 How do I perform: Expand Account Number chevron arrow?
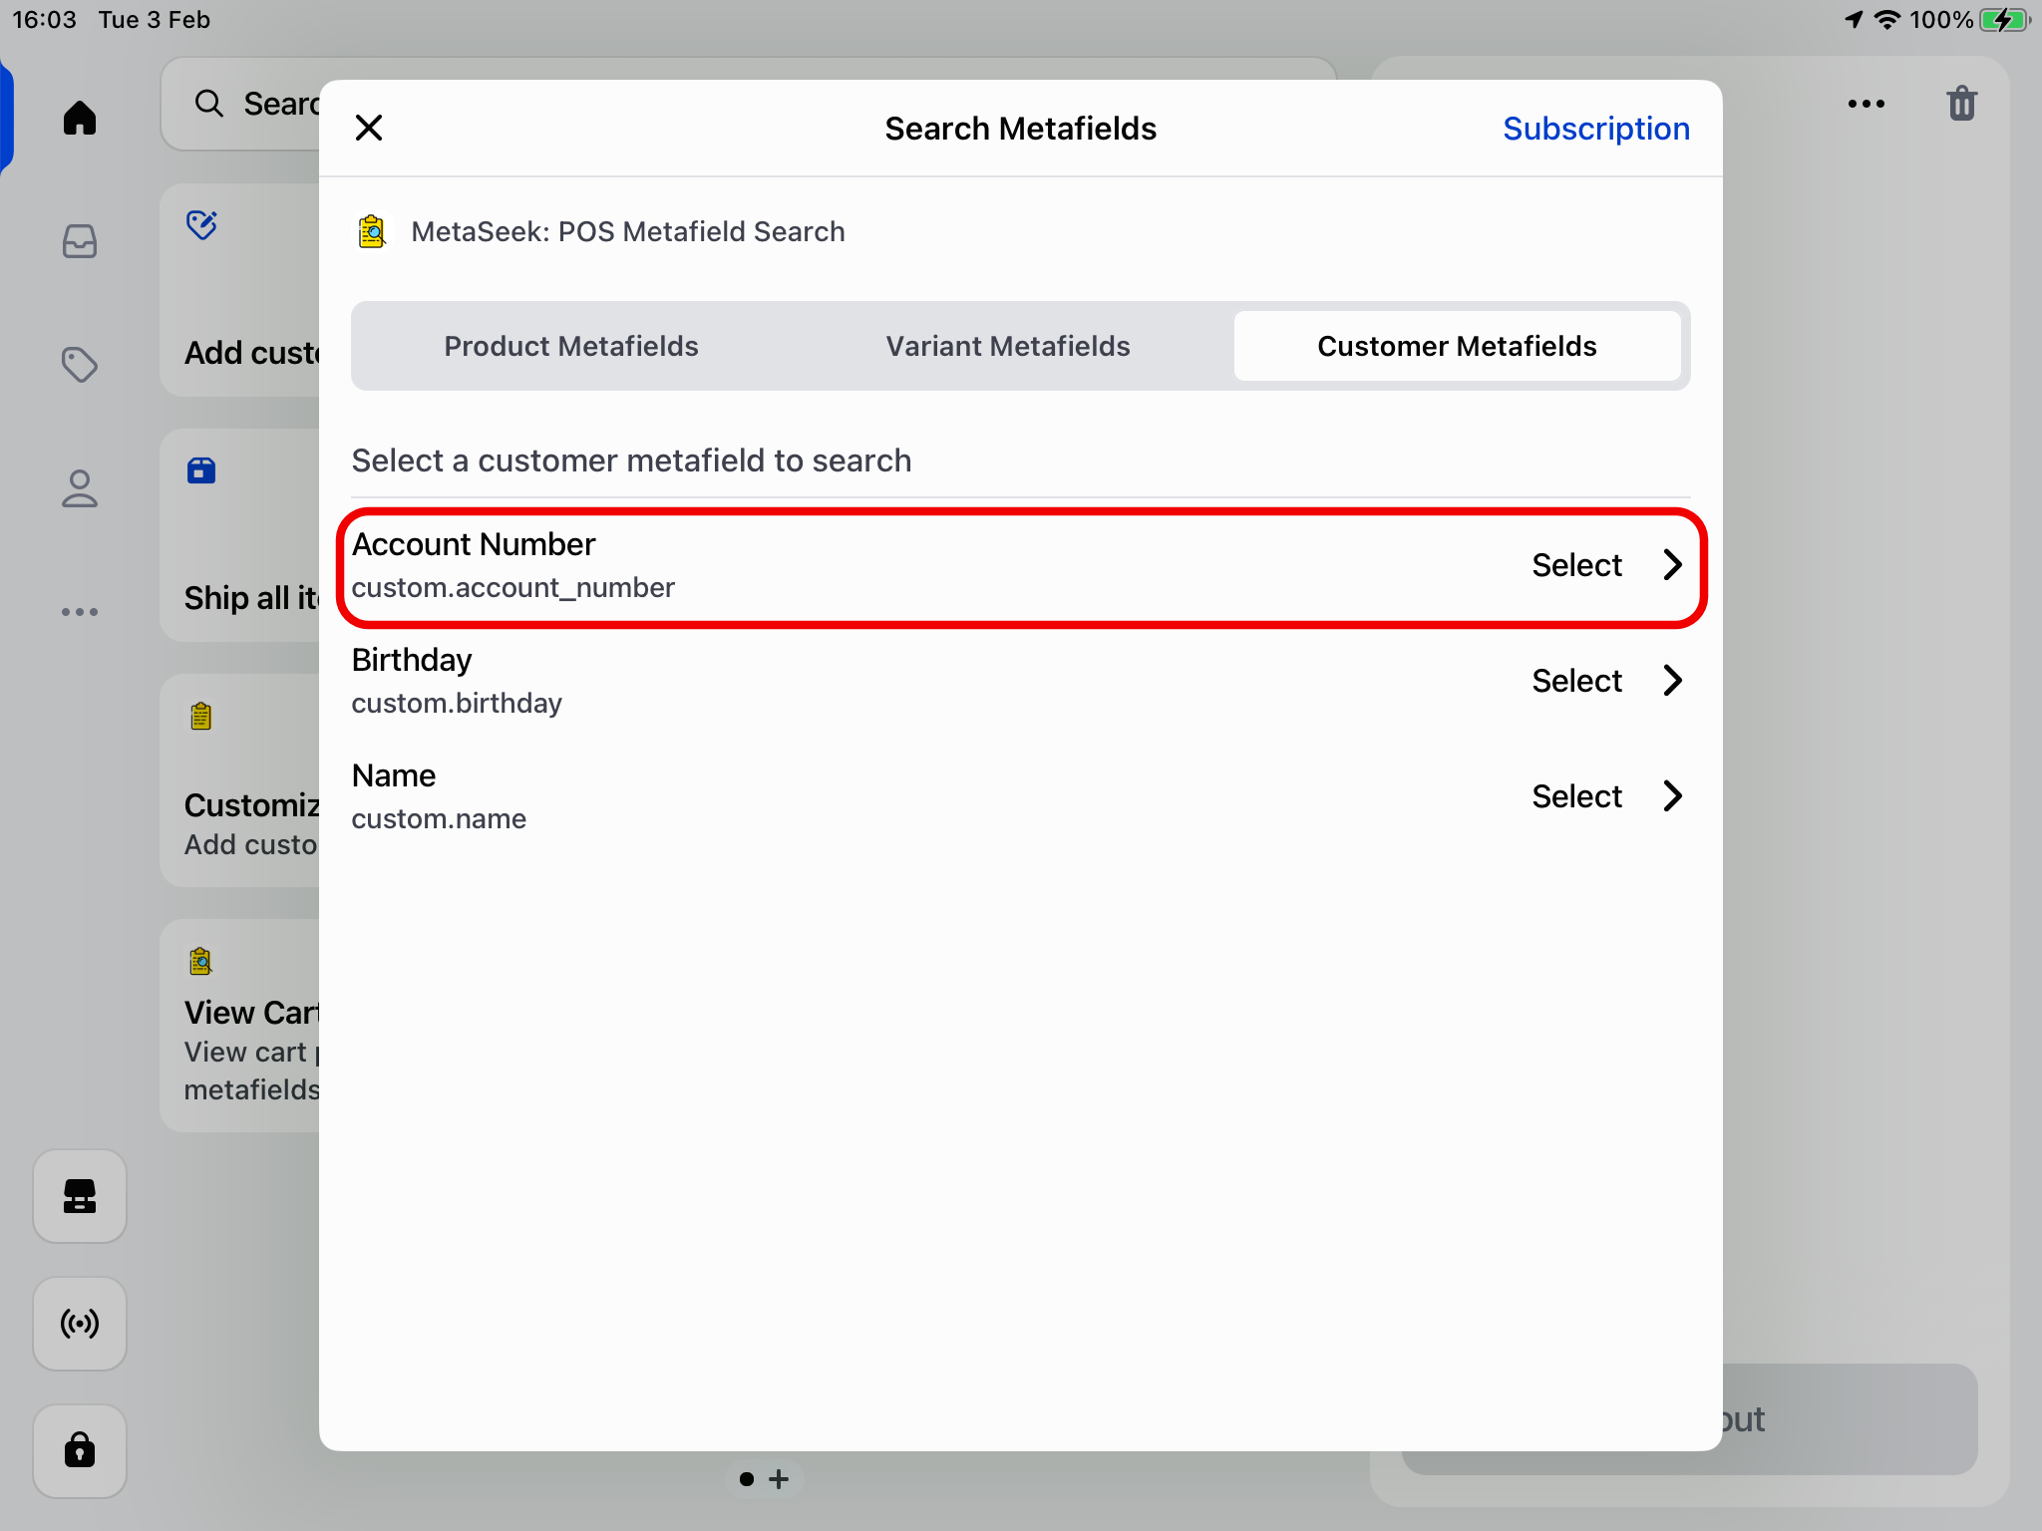tap(1672, 565)
